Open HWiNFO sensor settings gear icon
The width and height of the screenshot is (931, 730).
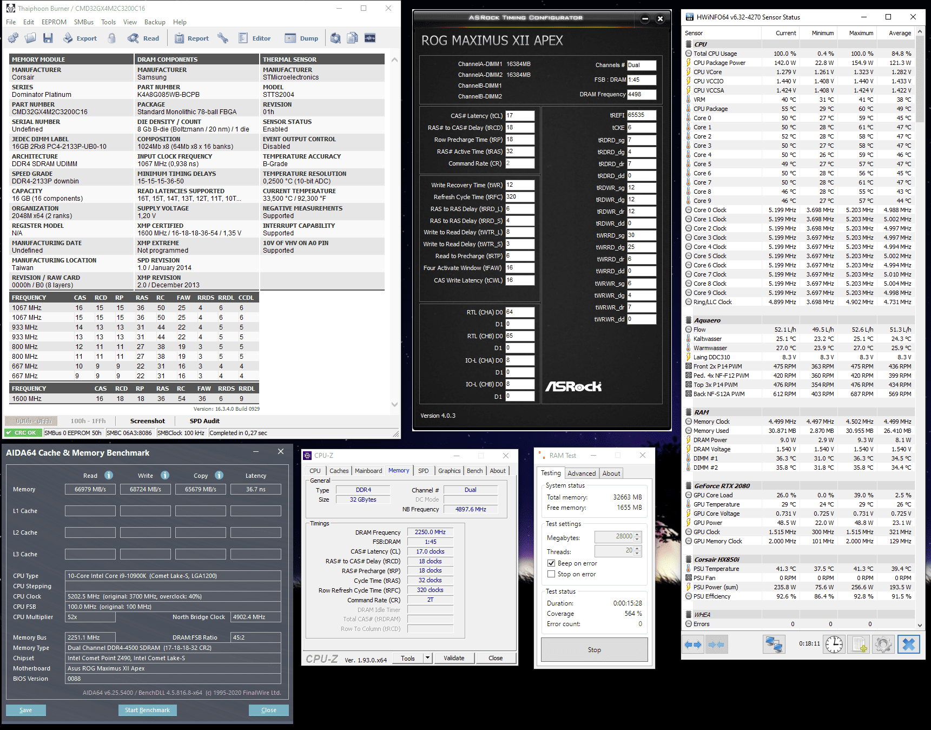click(883, 644)
